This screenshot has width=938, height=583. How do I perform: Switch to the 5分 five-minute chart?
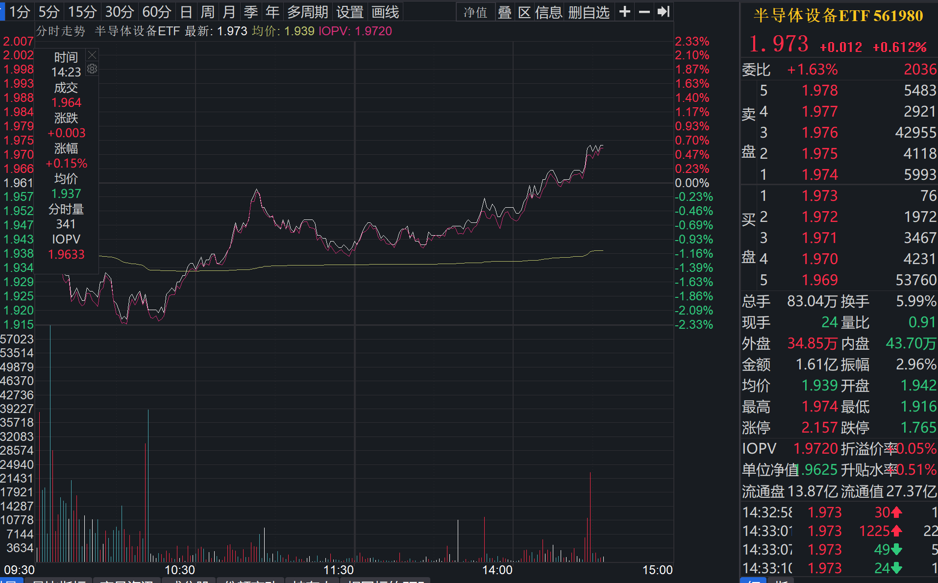coord(48,12)
